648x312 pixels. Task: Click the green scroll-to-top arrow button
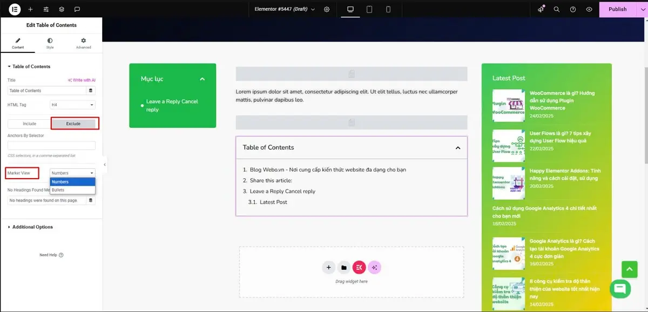tap(630, 269)
